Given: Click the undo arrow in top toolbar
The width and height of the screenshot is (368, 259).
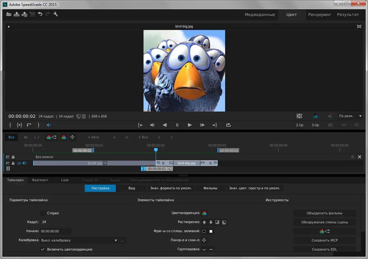Looking at the screenshot, I should point(40,14).
